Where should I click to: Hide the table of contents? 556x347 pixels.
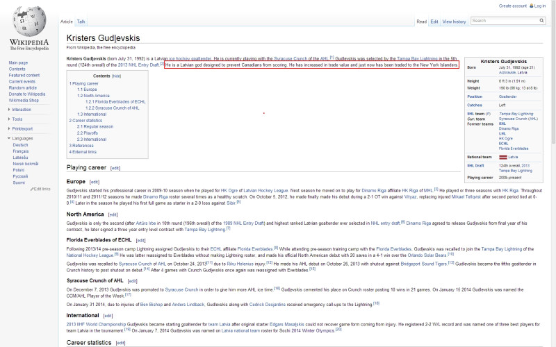point(116,76)
